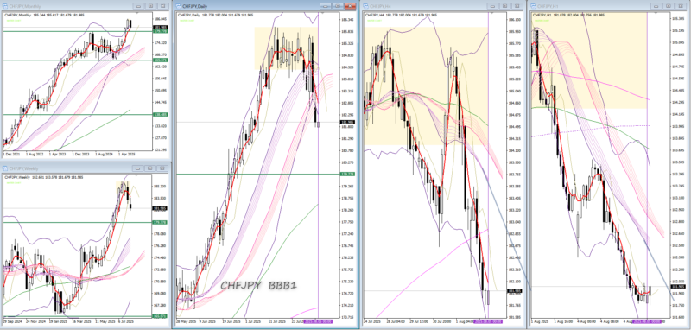Image resolution: width=691 pixels, height=330 pixels.
Task: Click the chart shift triangle in H1 chart
Action: click(655, 13)
